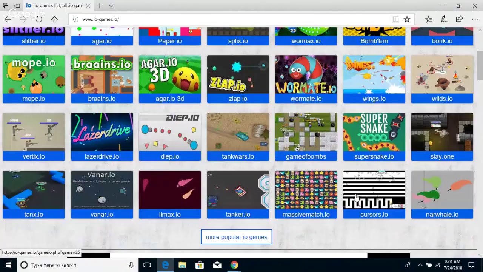Close the io games list tab
The width and height of the screenshot is (483, 272).
(88, 6)
